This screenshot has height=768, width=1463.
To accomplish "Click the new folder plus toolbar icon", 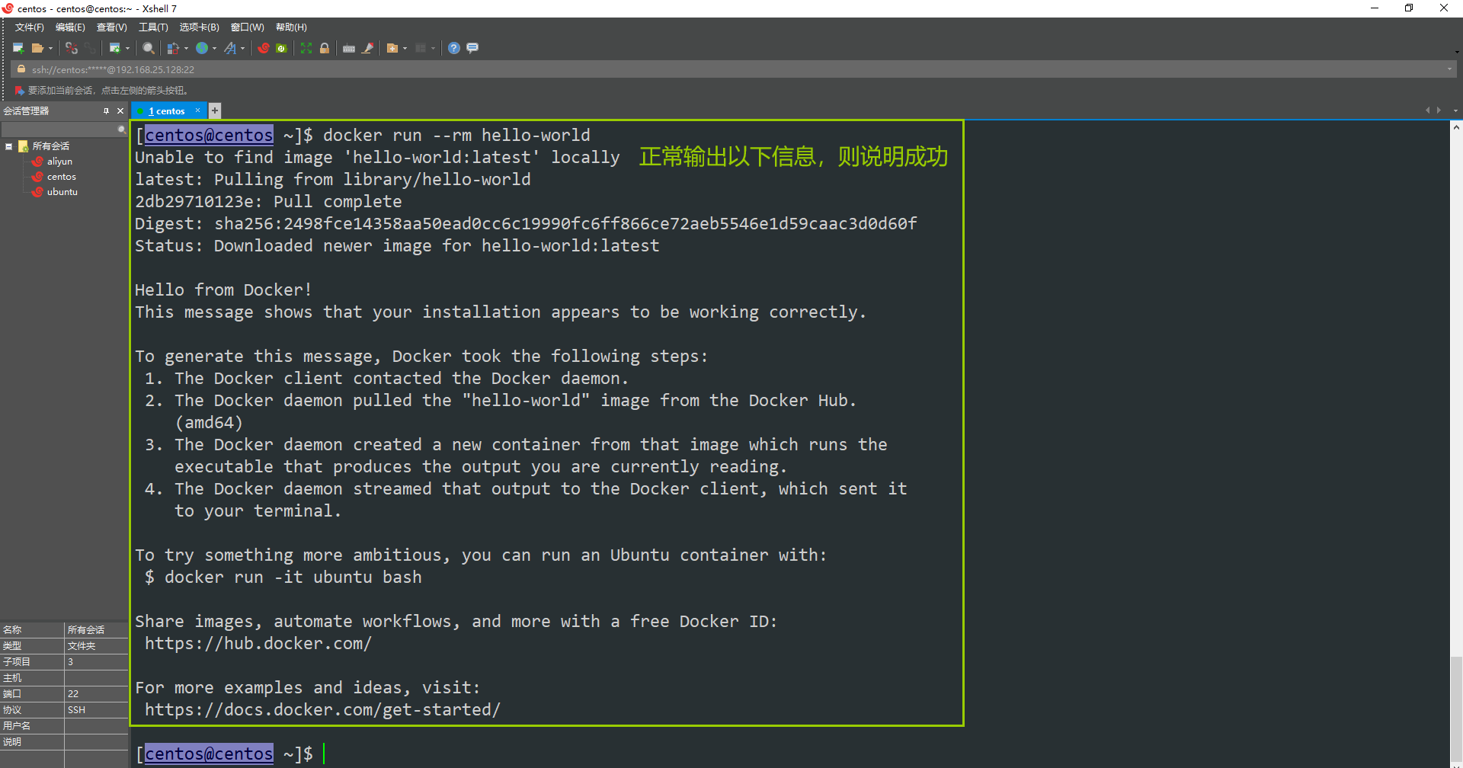I will click(x=392, y=48).
